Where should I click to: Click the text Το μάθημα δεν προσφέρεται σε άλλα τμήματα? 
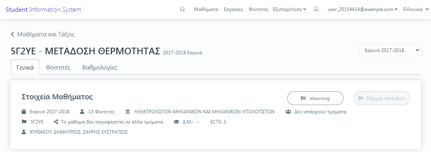tap(112, 122)
